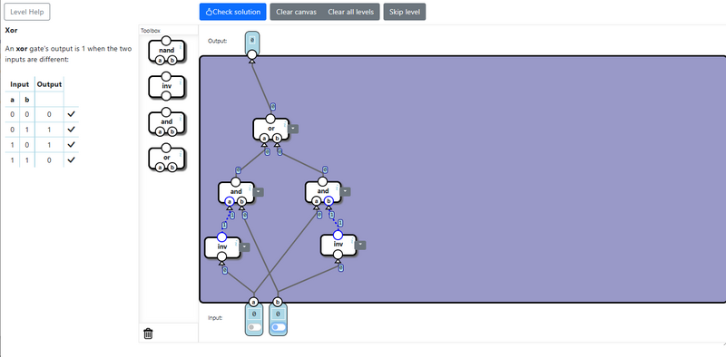
Task: Click input pin a of right and gate
Action: (316, 201)
